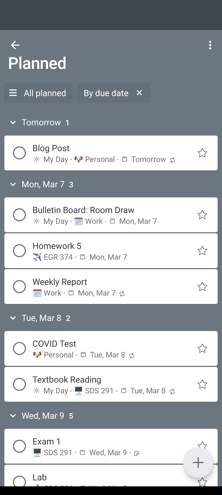Collapse the Mon, Mar 7 section
222x495 pixels.
tap(13, 184)
